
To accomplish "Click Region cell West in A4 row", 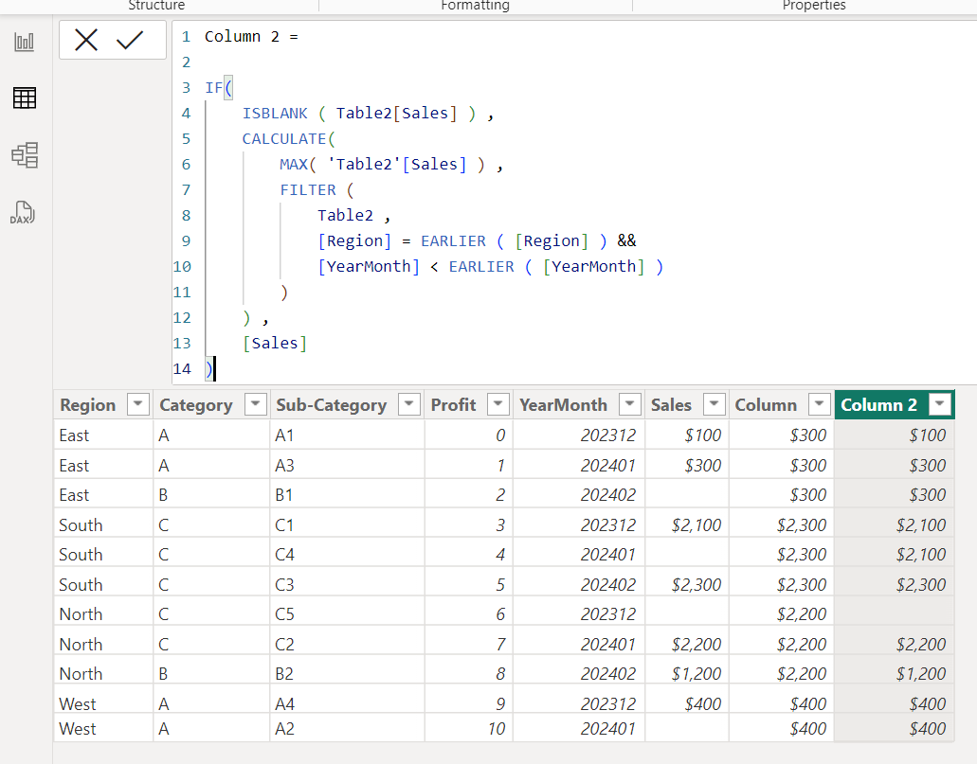I will [78, 704].
